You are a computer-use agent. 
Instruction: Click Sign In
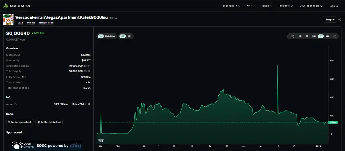pyautogui.click(x=333, y=6)
